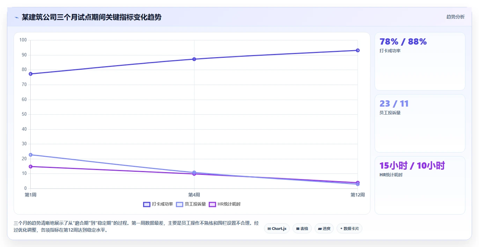Image resolution: width=479 pixels, height=247 pixels.
Task: Click the 数据卡片 tag
Action: point(349,229)
